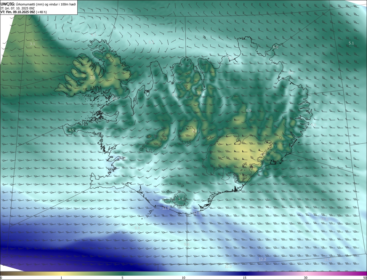367x280 pixels.
Task: Click the 6.9 value label on the map
Action: tap(249, 110)
